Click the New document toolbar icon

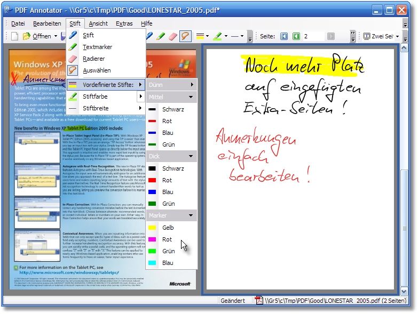14,36
